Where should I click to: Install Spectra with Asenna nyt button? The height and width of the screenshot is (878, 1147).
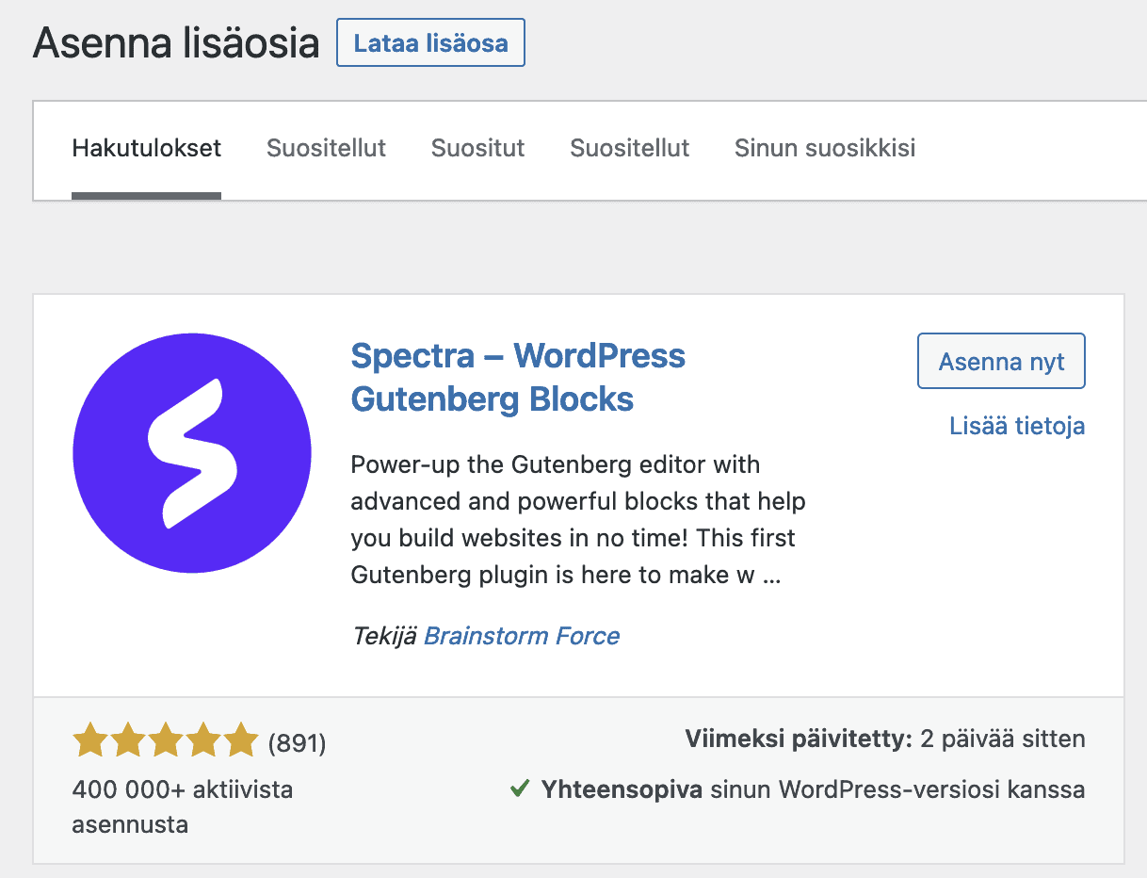1001,361
